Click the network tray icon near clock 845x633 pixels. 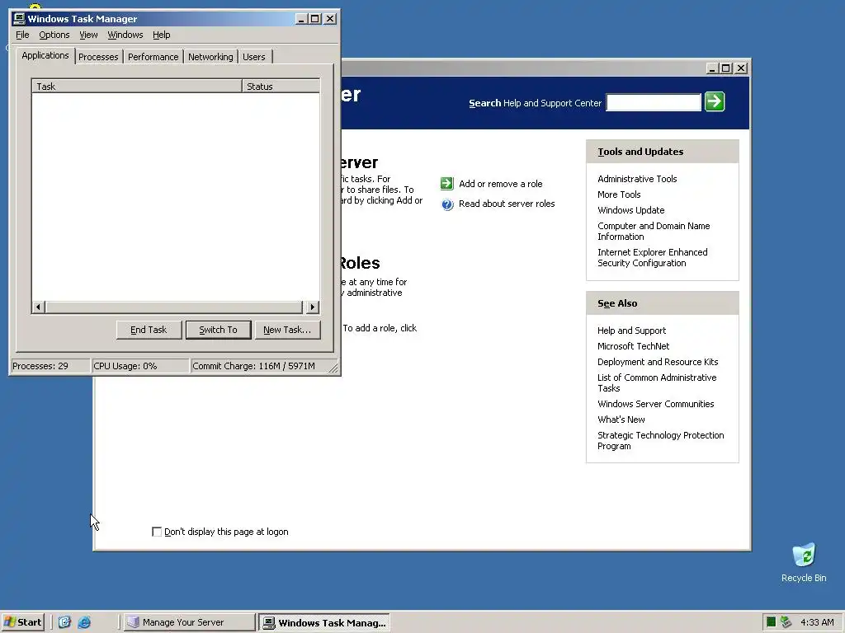[x=786, y=622]
